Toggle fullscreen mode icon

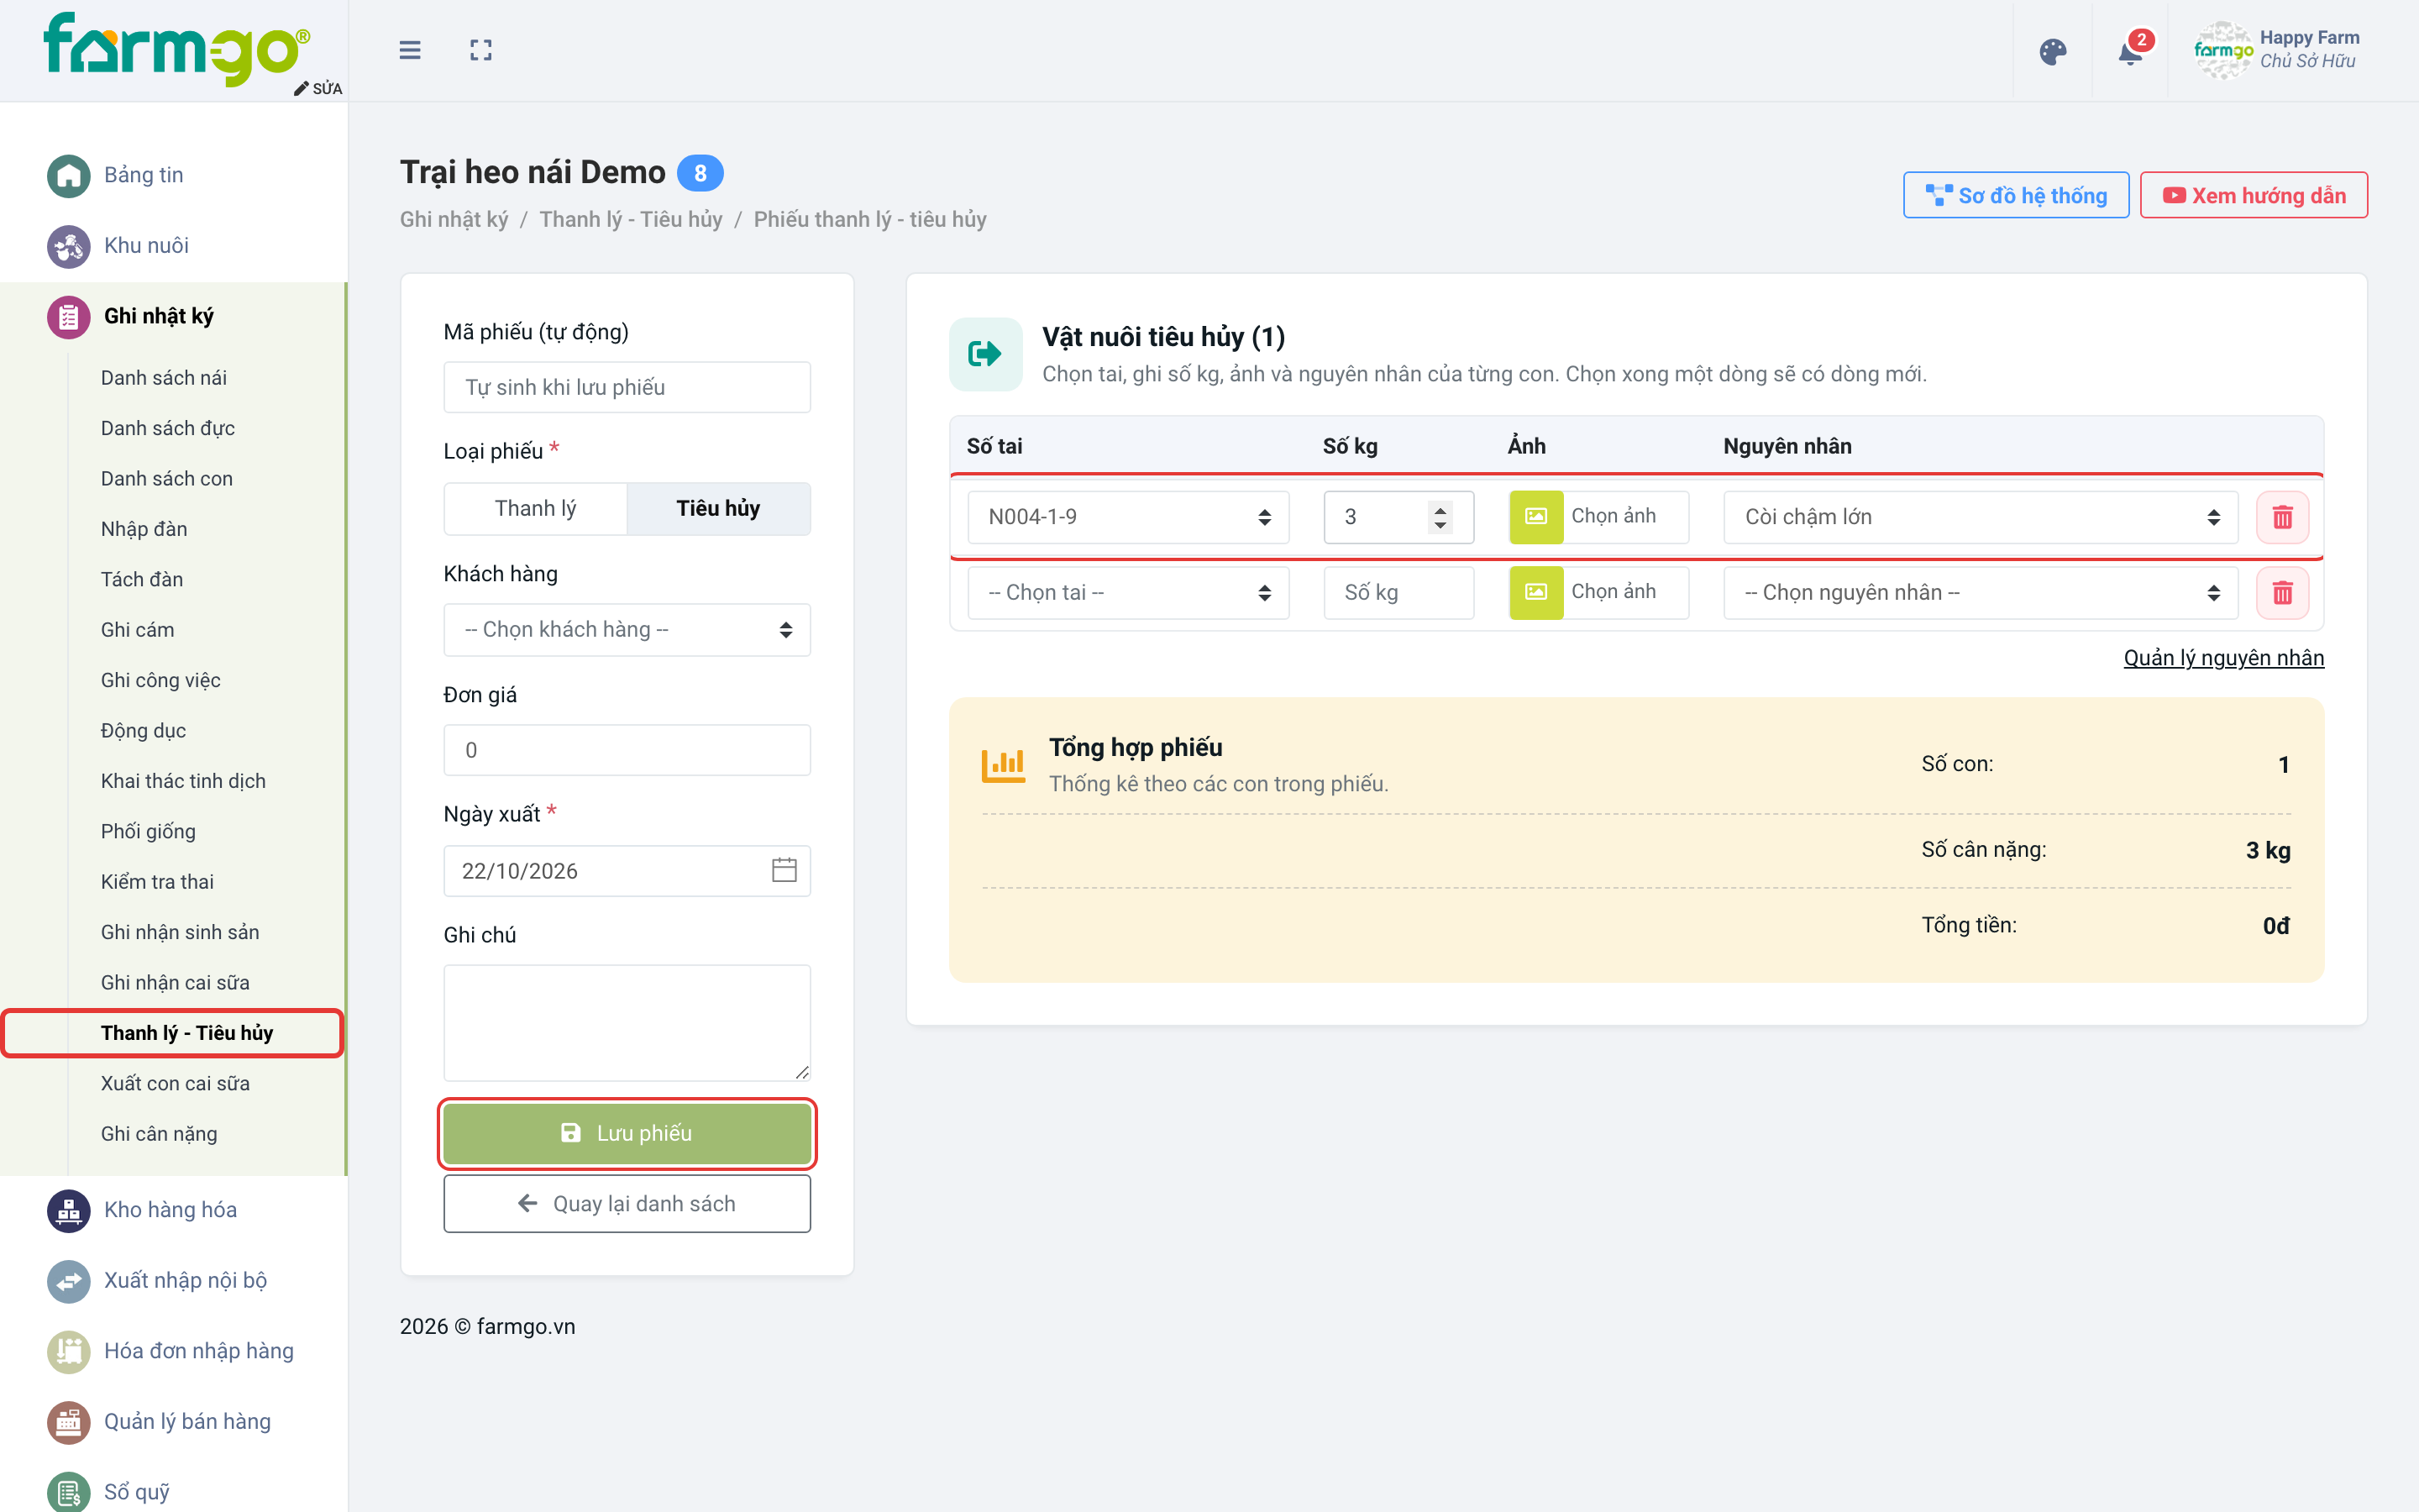point(480,50)
